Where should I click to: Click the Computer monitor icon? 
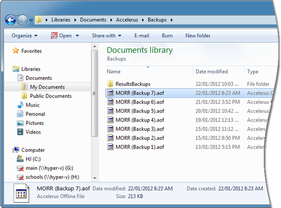click(16, 150)
